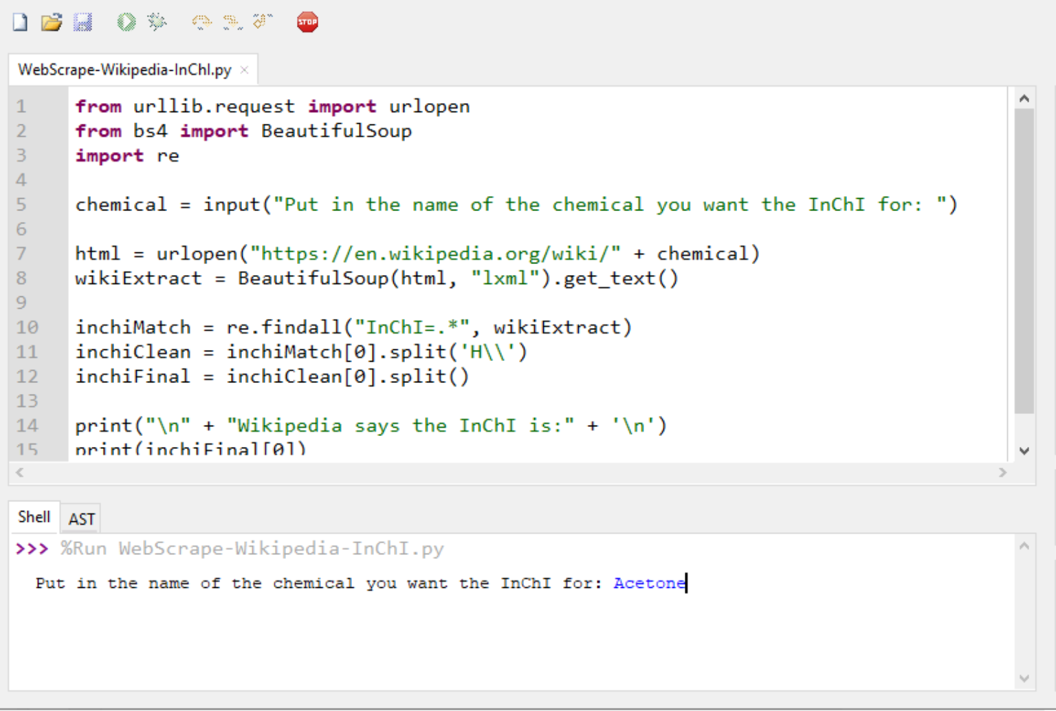Click the WebScrape-Wikipedia-InChI.py editor tab

(x=124, y=69)
